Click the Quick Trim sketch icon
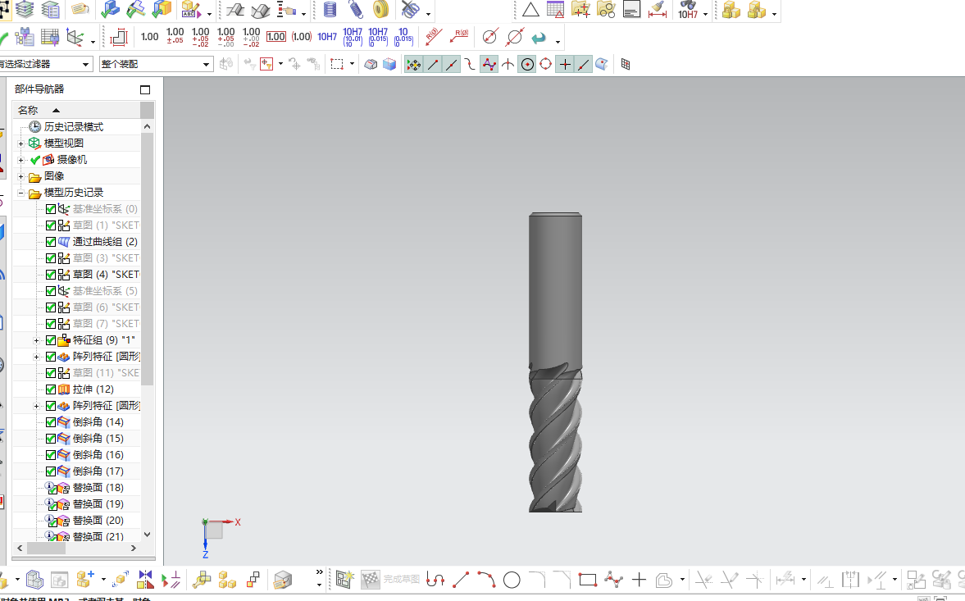The width and height of the screenshot is (965, 601). click(x=703, y=580)
